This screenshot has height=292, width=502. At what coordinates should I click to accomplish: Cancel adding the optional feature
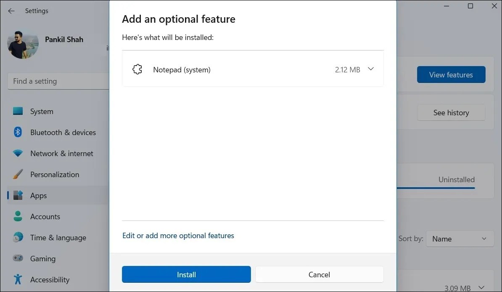pos(319,274)
